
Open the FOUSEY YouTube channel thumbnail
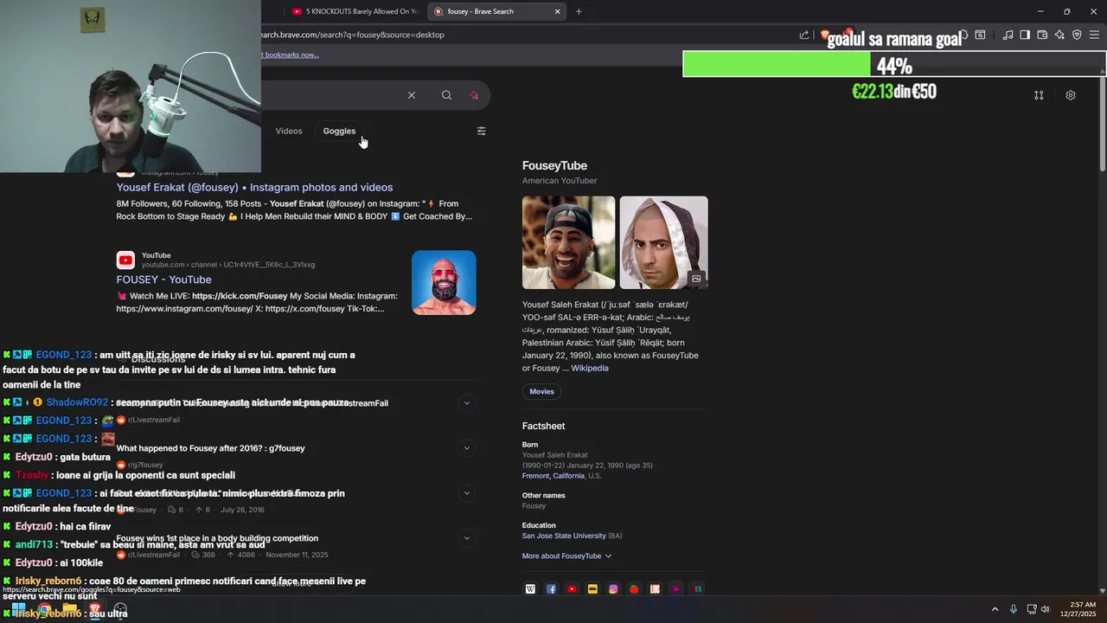(444, 283)
